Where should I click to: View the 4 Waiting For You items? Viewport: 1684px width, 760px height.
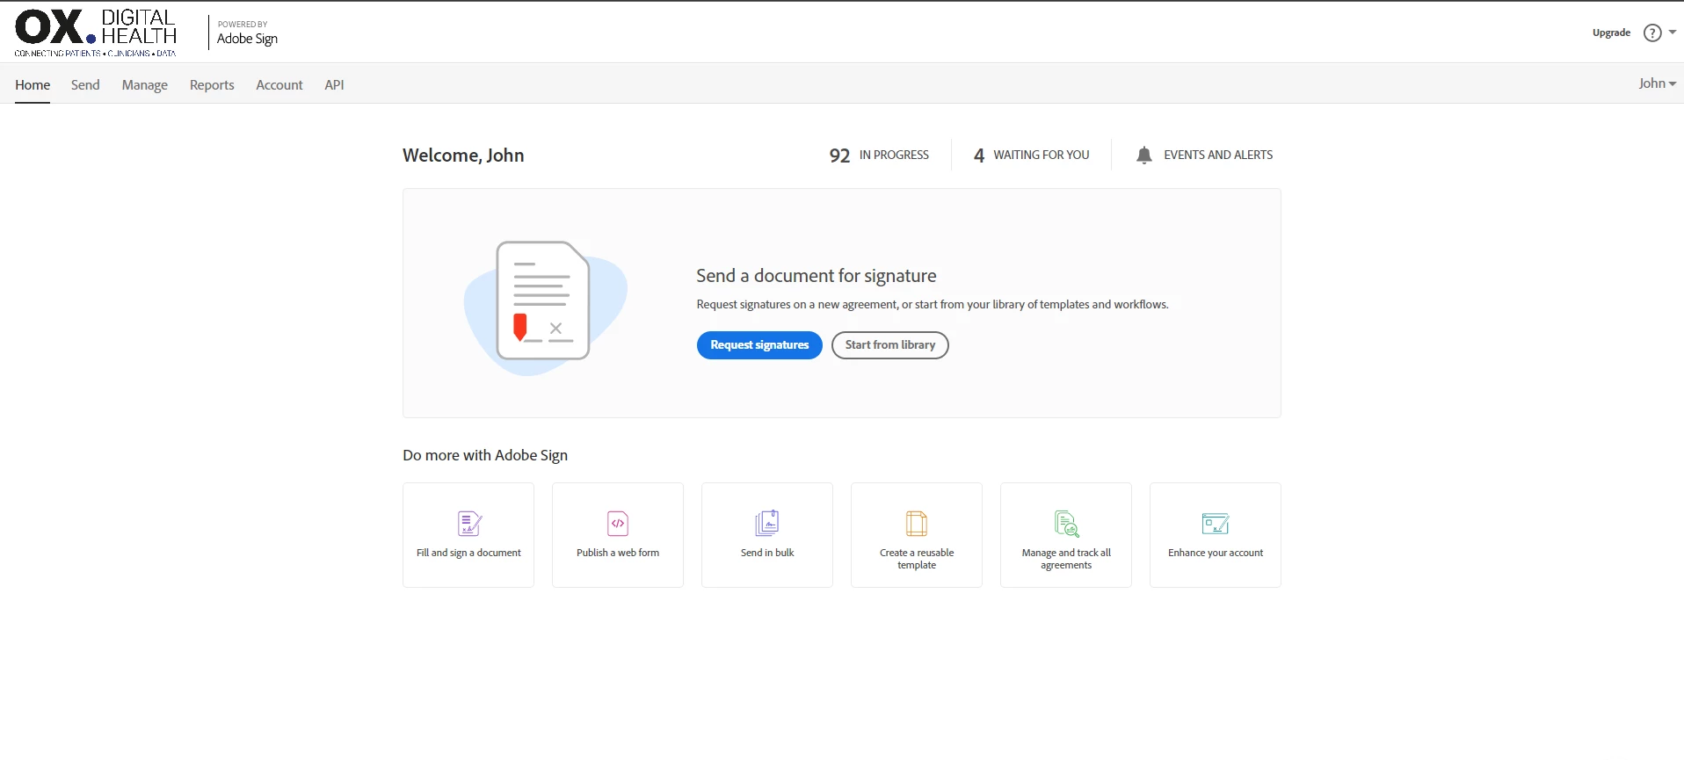[1031, 156]
